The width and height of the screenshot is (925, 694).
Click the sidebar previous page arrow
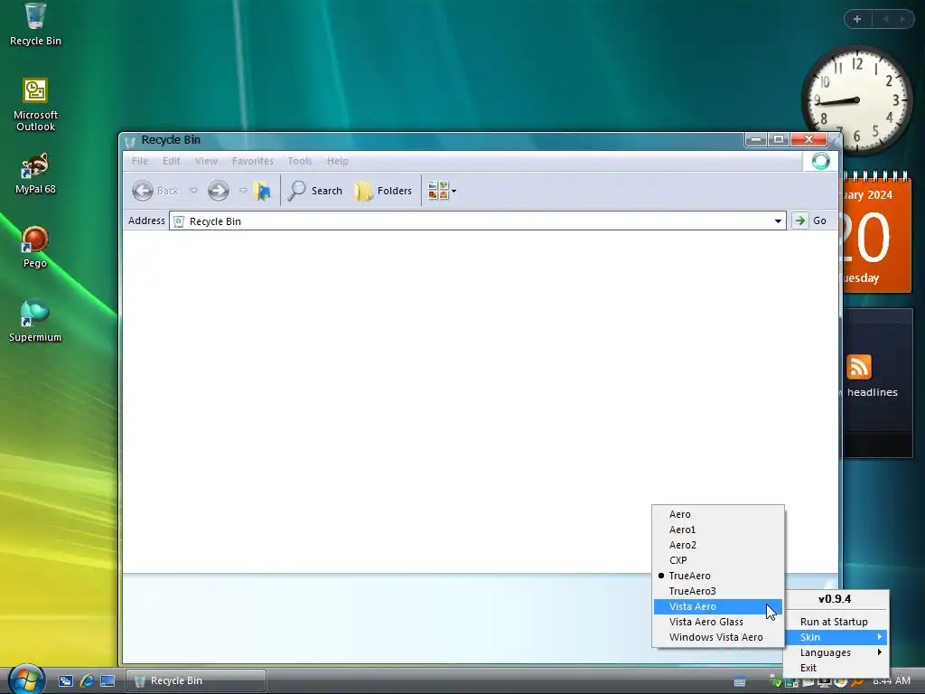[x=885, y=19]
